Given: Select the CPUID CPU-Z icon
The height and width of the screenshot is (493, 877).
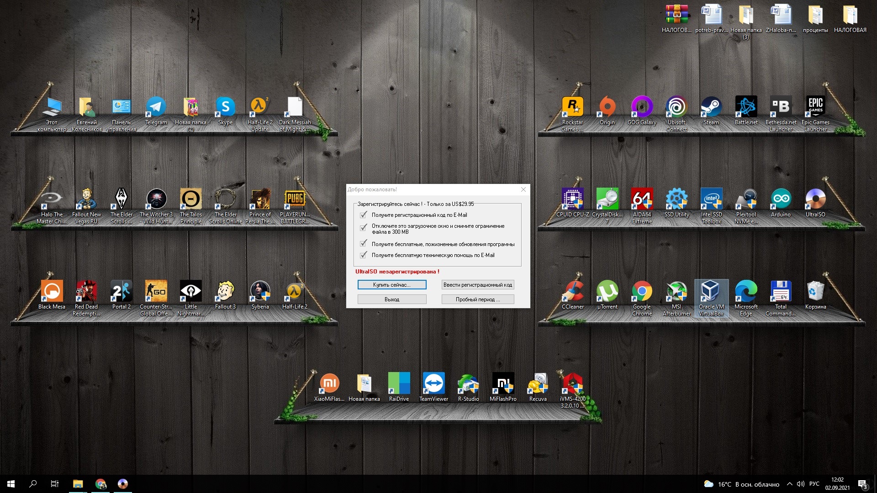Looking at the screenshot, I should 573,203.
